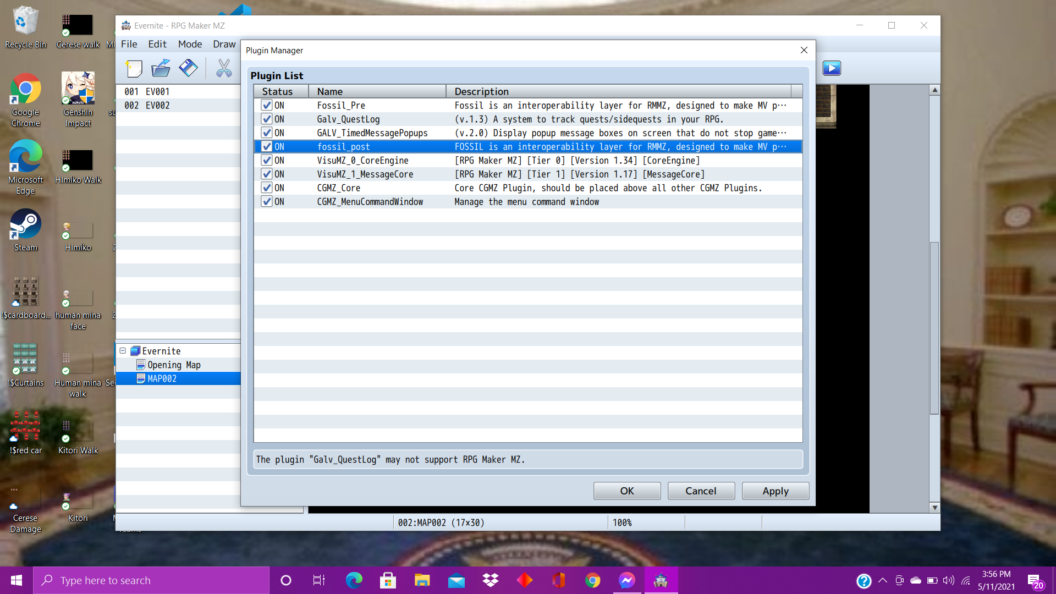
Task: Select event 001 EV001 in the list
Action: tap(178, 91)
